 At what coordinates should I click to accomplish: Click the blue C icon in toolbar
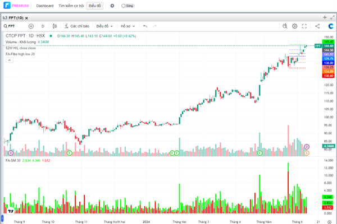coord(331,26)
